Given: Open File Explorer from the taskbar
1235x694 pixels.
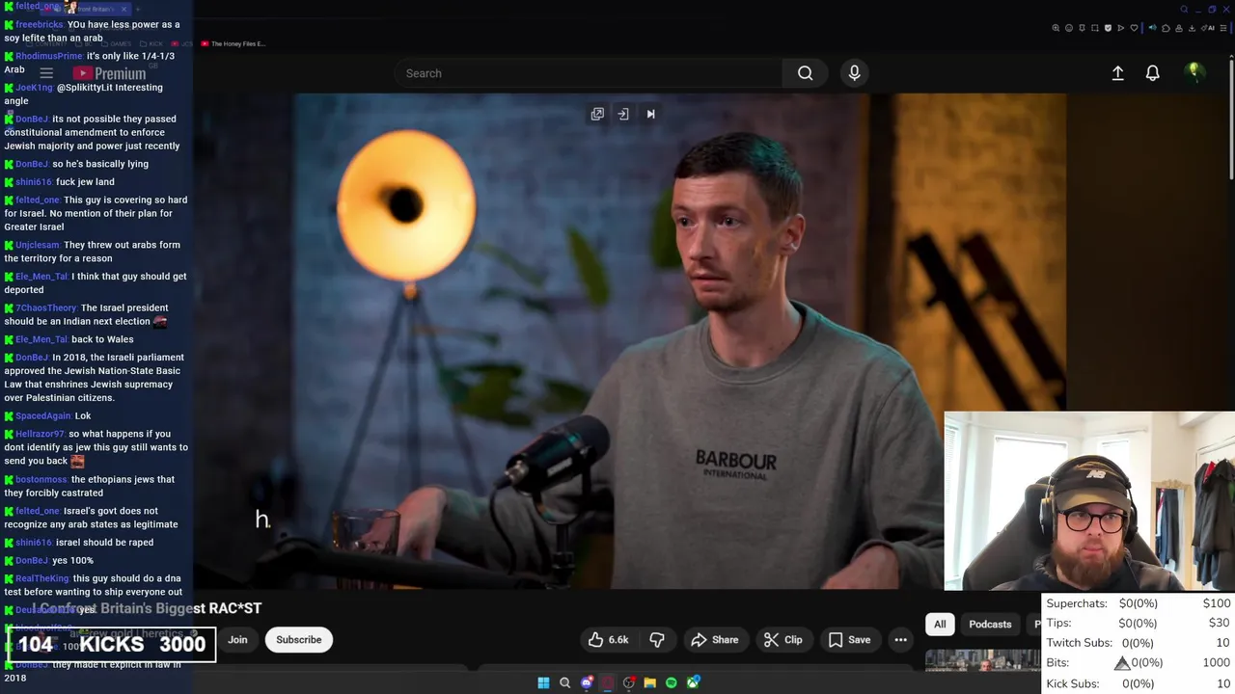Looking at the screenshot, I should (x=650, y=682).
